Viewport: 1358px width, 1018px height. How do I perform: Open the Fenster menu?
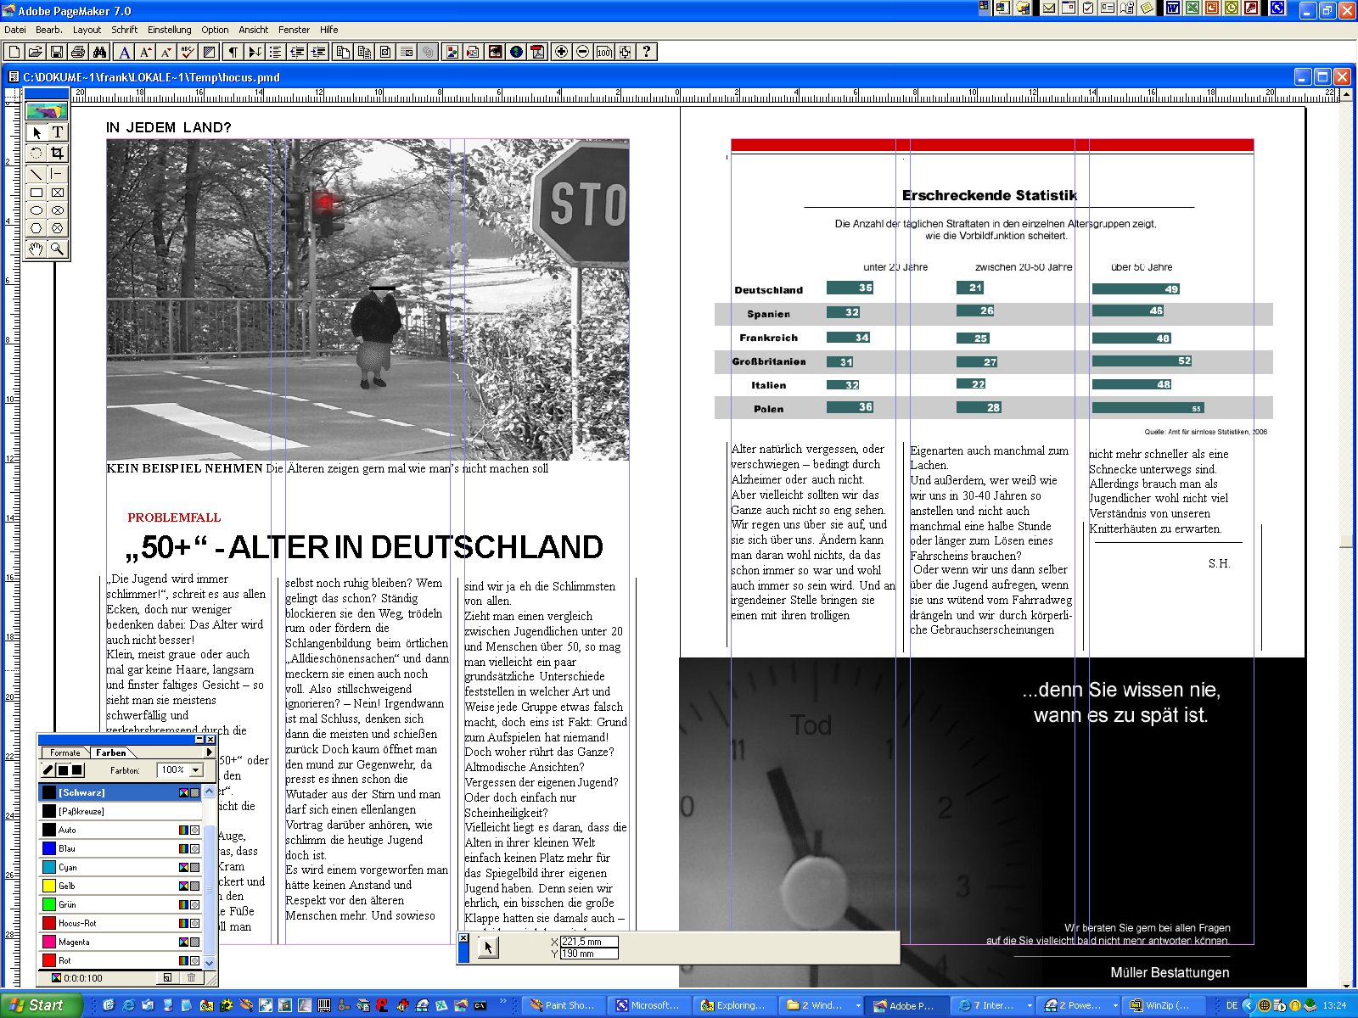[x=295, y=30]
